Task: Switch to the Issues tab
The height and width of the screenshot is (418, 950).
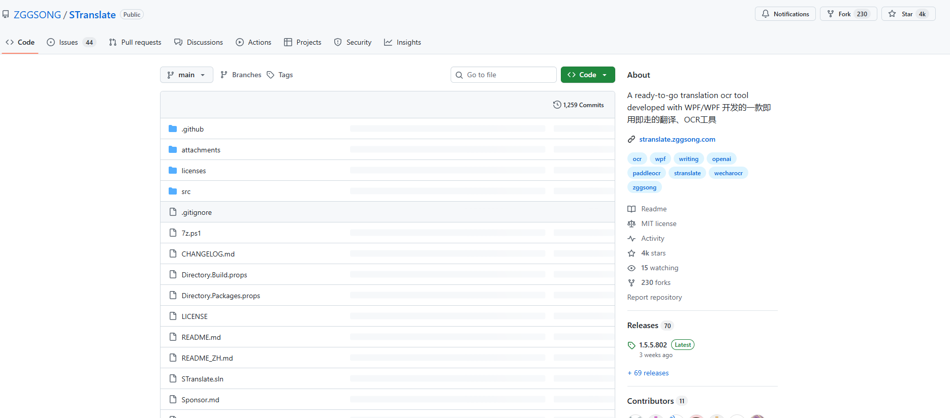Action: coord(69,42)
